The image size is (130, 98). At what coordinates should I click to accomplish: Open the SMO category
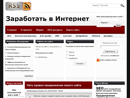click(x=57, y=36)
